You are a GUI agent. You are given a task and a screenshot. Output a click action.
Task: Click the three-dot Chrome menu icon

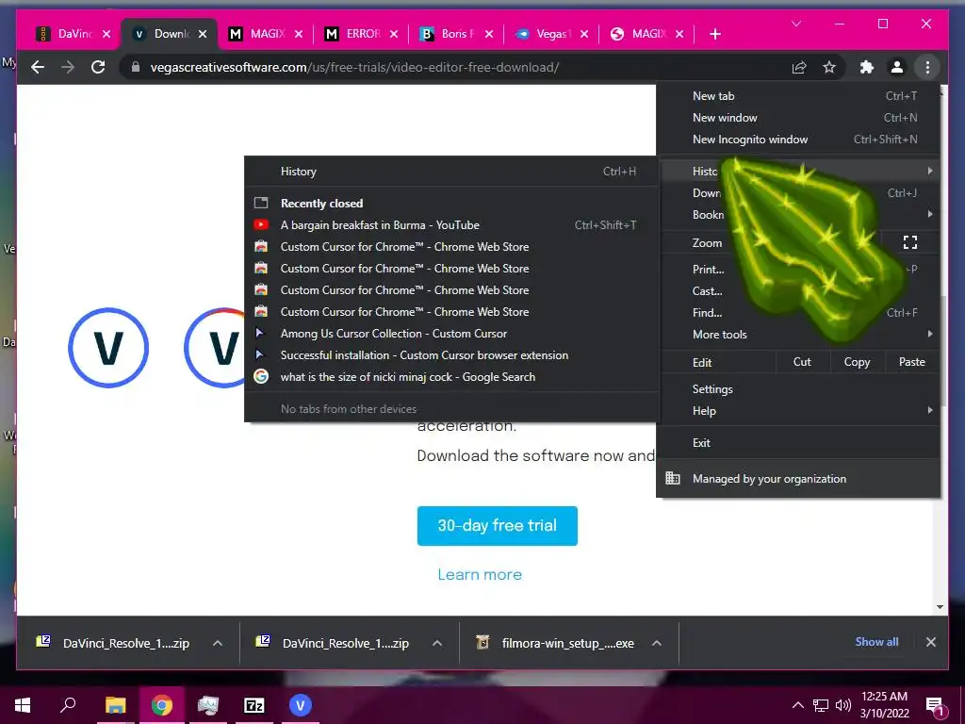(x=927, y=67)
